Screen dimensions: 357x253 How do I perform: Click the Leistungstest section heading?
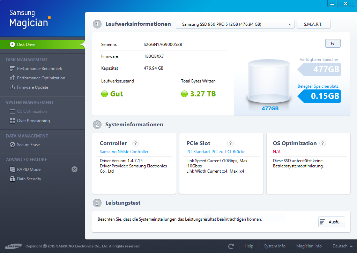pyautogui.click(x=123, y=203)
